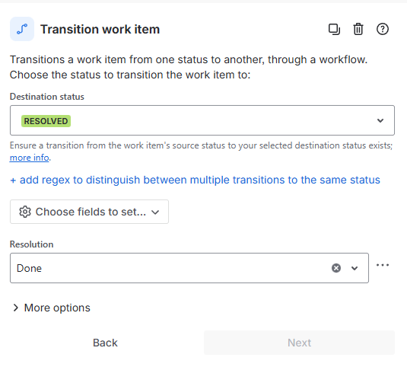Expand the Resolution dropdown chevron
407x367 pixels.
coord(355,268)
